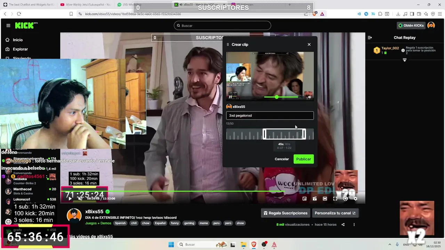Enable picture-in-picture mode
The width and height of the screenshot is (445, 250).
305,199
